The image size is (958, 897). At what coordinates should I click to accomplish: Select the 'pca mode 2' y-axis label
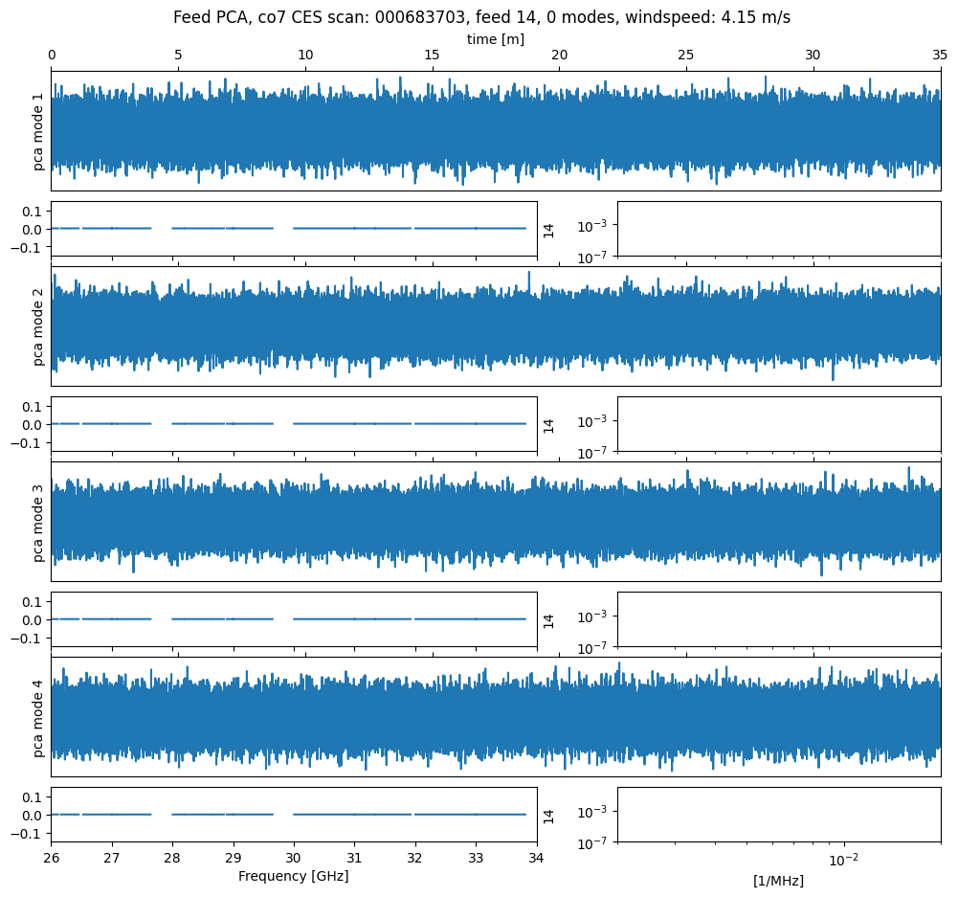[x=39, y=326]
